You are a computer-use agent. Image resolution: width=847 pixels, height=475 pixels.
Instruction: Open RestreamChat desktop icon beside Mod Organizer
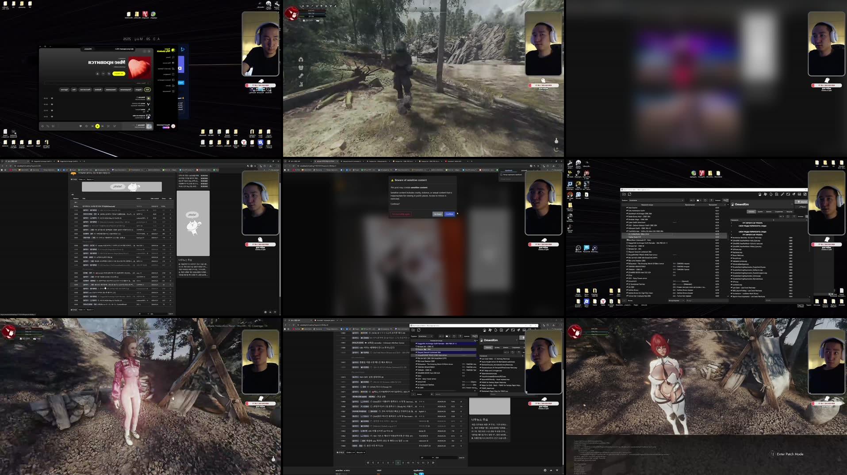pos(586,249)
